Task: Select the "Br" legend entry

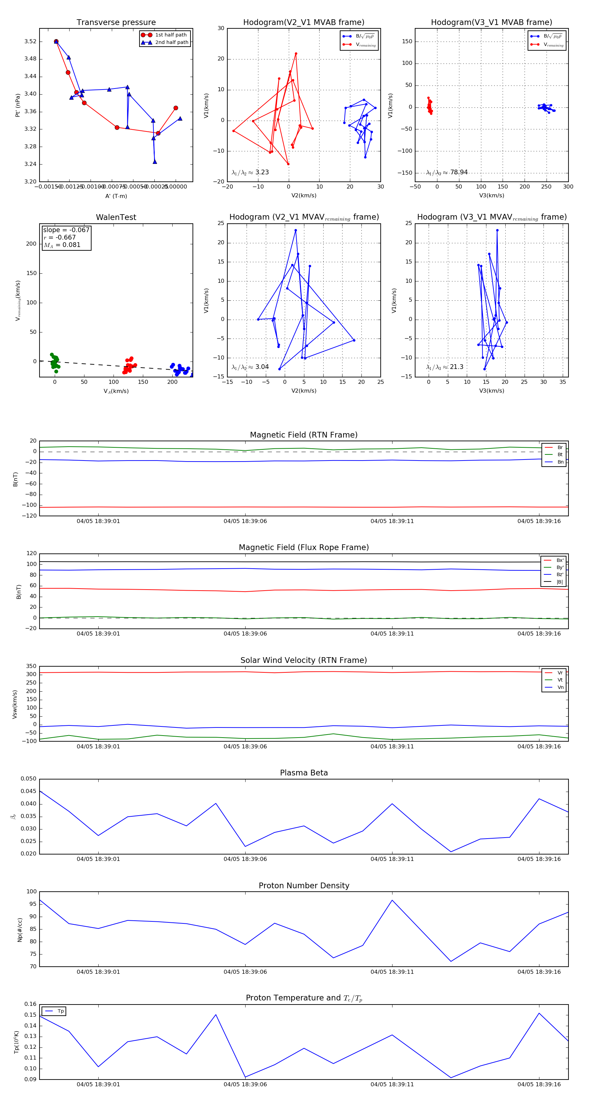Action: [x=554, y=448]
